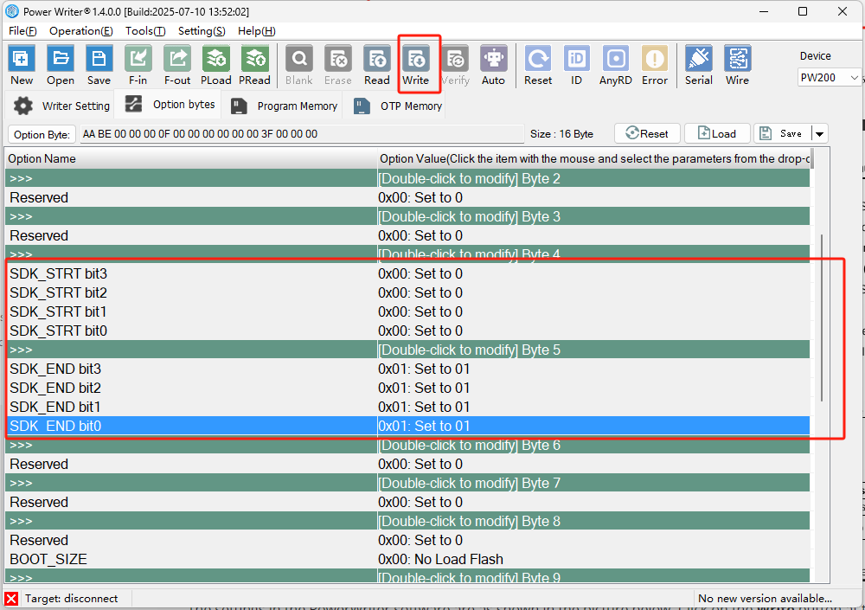This screenshot has width=865, height=610.
Task: Click the vertical scrollbar of options list
Action: [x=822, y=318]
